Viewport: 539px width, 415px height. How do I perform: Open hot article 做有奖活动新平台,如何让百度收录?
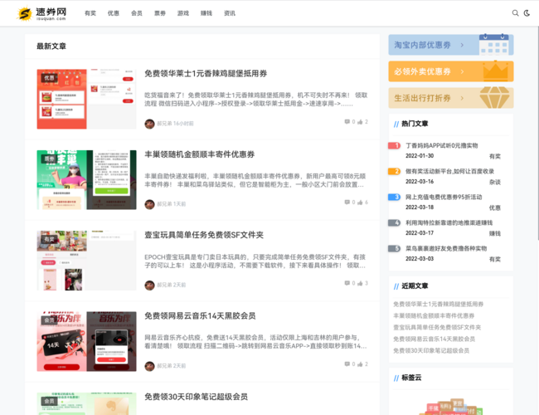[449, 171]
